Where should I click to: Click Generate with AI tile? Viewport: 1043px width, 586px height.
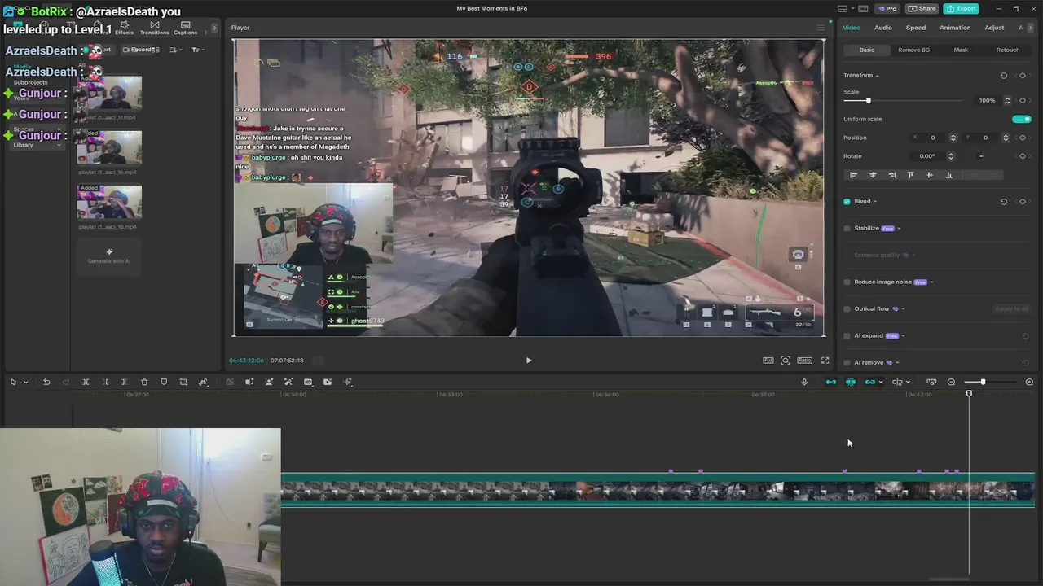coord(109,256)
